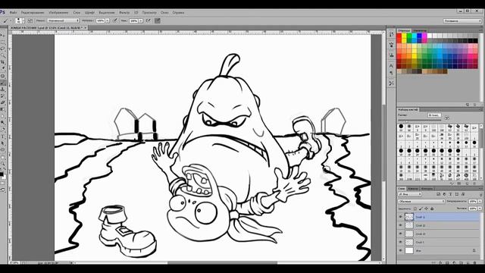Open the Brush panel from the options bar

point(30,20)
